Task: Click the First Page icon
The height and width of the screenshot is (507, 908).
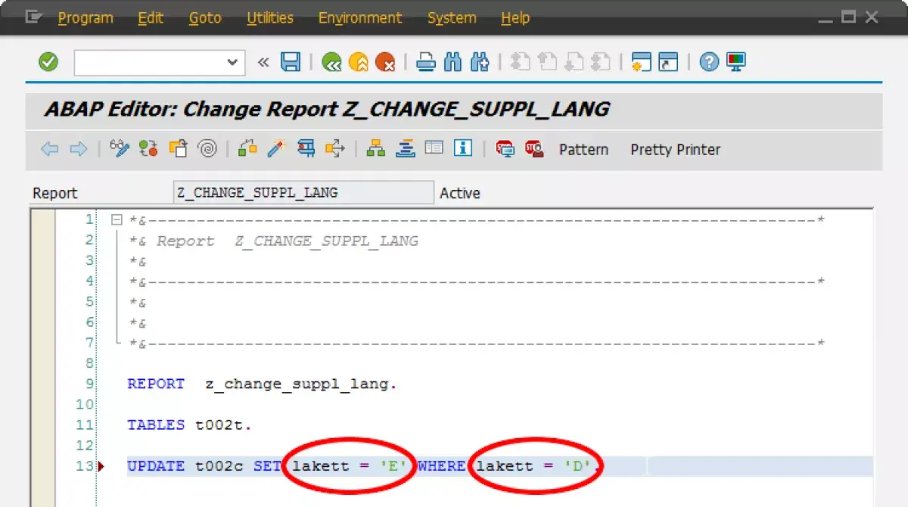Action: (520, 62)
